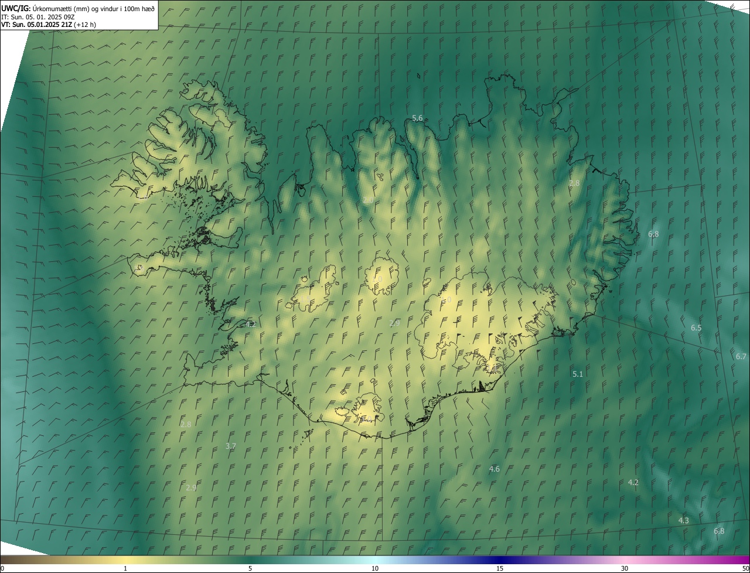Click the 50 tick label on the color scale
The height and width of the screenshot is (573, 750).
tap(745, 569)
